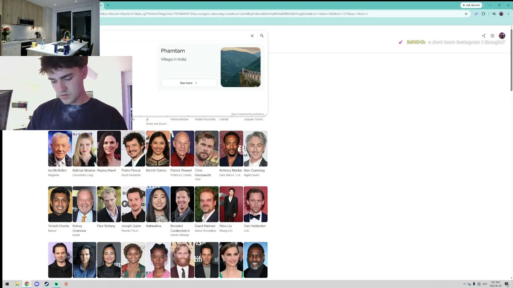The width and height of the screenshot is (513, 288).
Task: Open the purple extension icon in toolbar
Action: point(476,14)
